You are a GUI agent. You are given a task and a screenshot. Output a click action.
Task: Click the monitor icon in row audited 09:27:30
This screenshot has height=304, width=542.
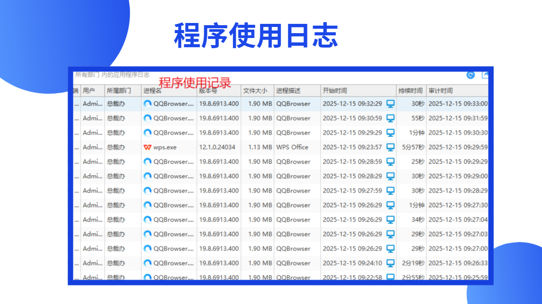[x=391, y=205]
